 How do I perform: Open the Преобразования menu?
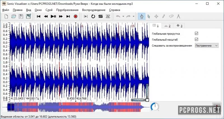pyautogui.click(x=67, y=10)
